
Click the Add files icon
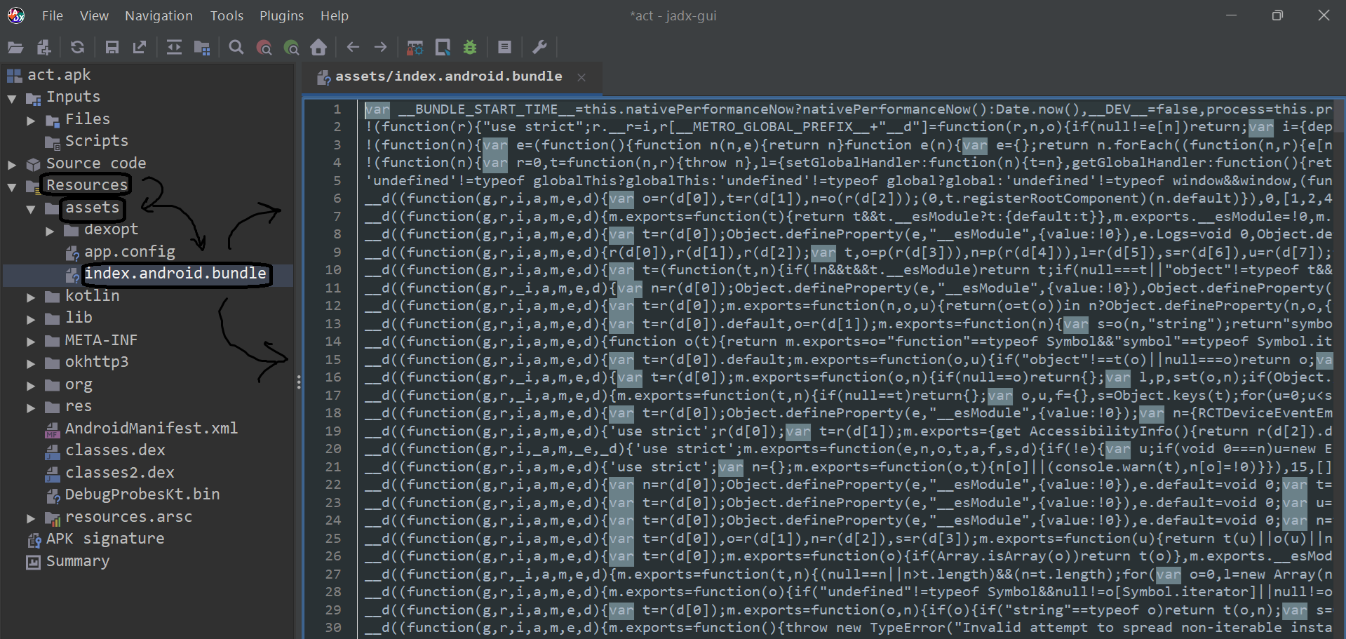pos(44,48)
